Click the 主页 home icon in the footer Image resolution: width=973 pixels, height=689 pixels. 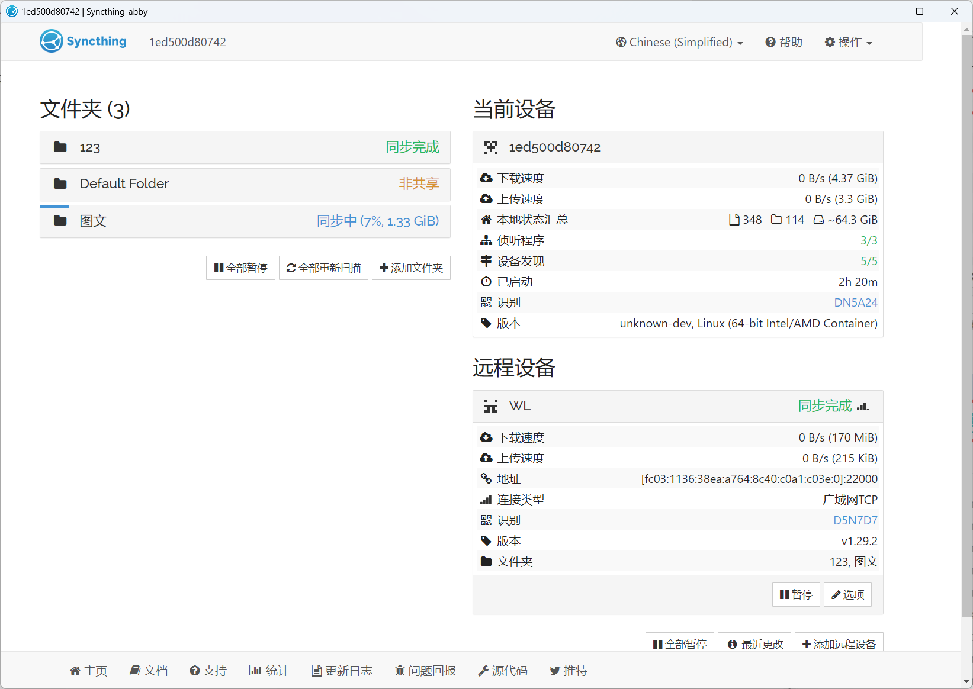click(x=75, y=671)
